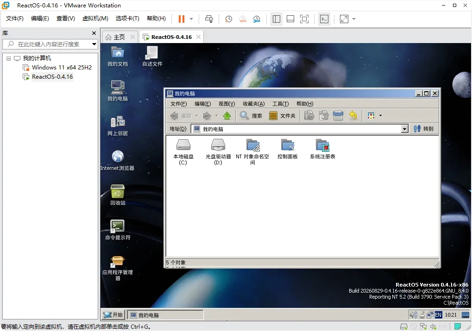Open the snapshot manager wrench icon
Image resolution: width=472 pixels, height=331 pixels.
click(257, 19)
